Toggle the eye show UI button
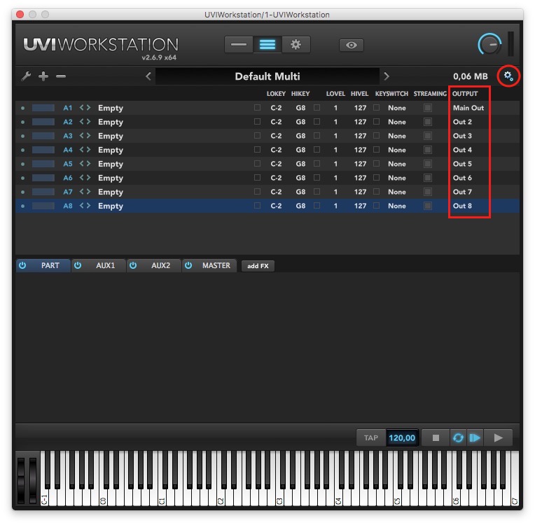This screenshot has width=535, height=525. point(351,45)
